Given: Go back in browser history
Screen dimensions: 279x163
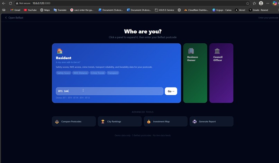Looking at the screenshot, I should point(3,3).
